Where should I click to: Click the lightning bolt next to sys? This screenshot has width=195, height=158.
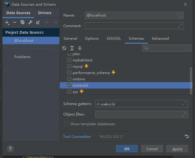(82, 91)
